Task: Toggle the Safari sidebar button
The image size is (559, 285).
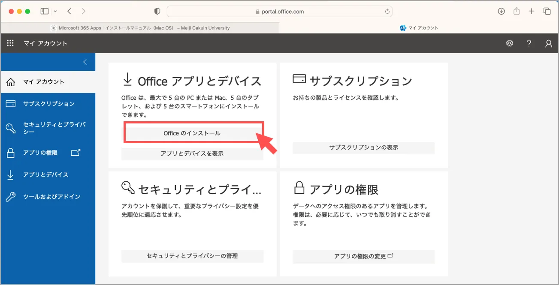Action: pos(45,11)
